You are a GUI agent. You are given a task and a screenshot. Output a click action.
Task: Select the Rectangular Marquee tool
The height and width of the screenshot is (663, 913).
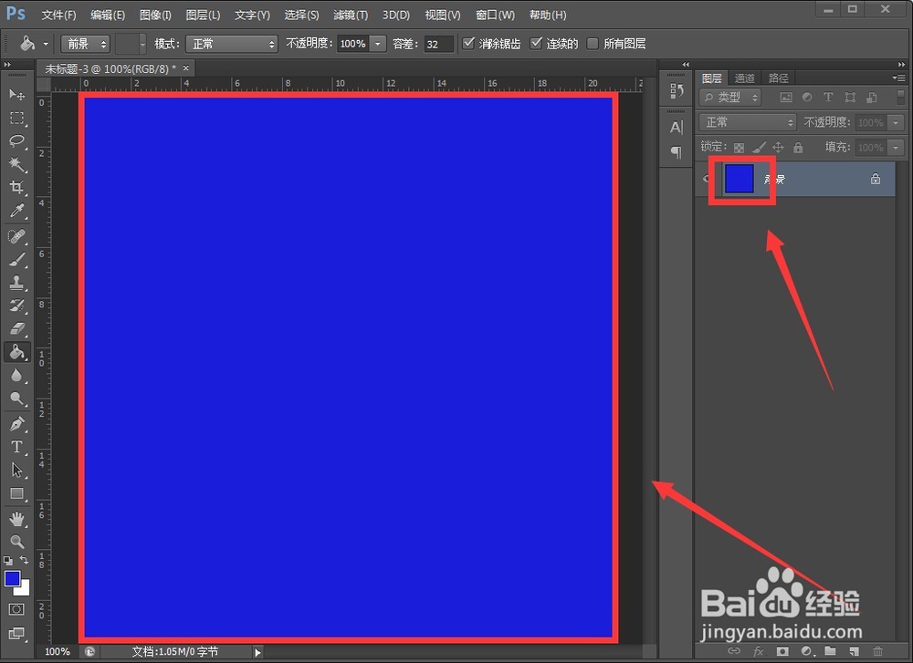pyautogui.click(x=16, y=118)
